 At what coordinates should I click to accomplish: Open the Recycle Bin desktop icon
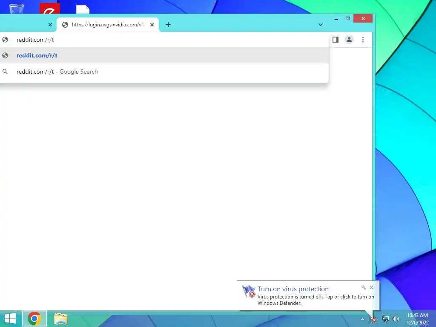pos(17,9)
